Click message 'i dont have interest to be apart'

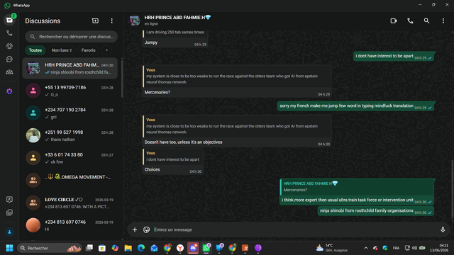click(394, 56)
